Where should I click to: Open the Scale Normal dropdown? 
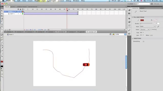point(145,30)
